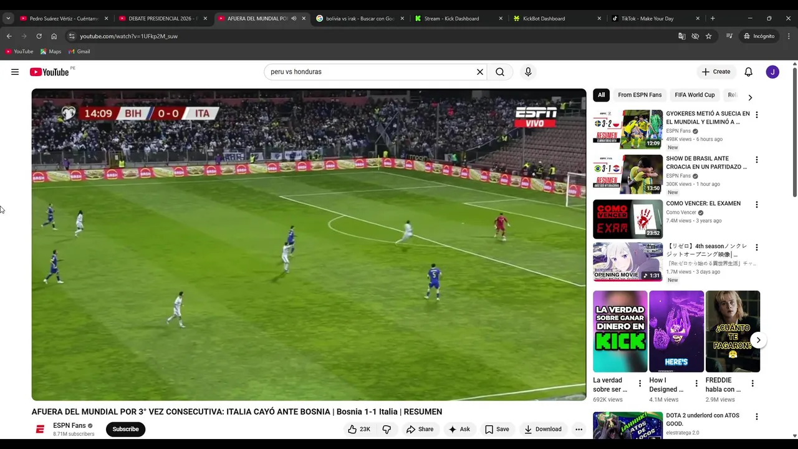Open the media controls icon in the browser toolbar
Viewport: 798px width, 449px height.
click(729, 36)
